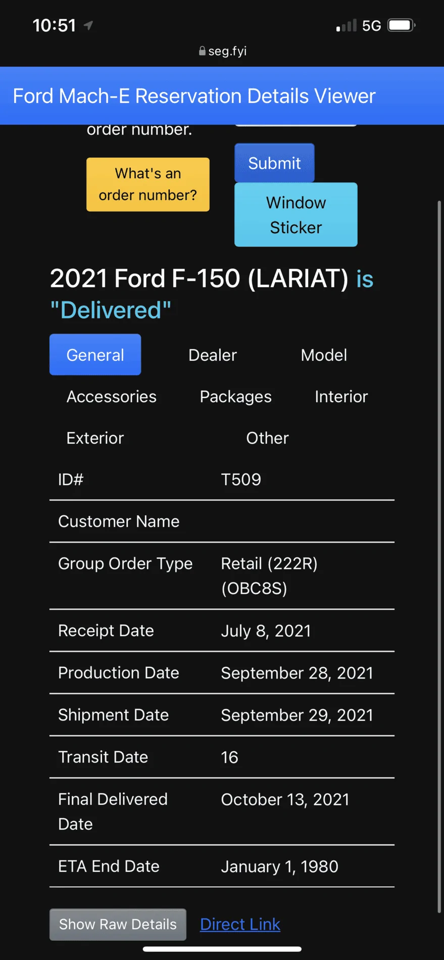Switch to the Interior tab
The image size is (444, 960).
click(341, 397)
